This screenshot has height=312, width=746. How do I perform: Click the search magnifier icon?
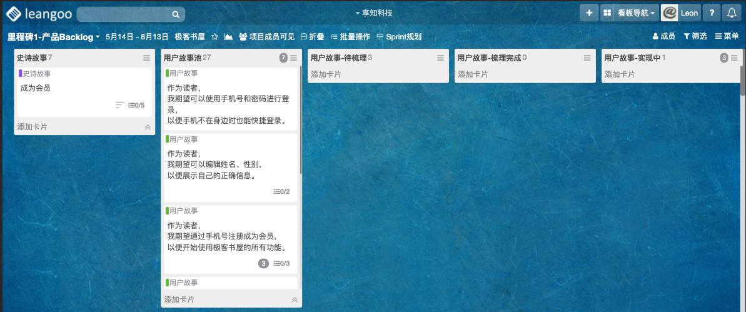coord(176,14)
